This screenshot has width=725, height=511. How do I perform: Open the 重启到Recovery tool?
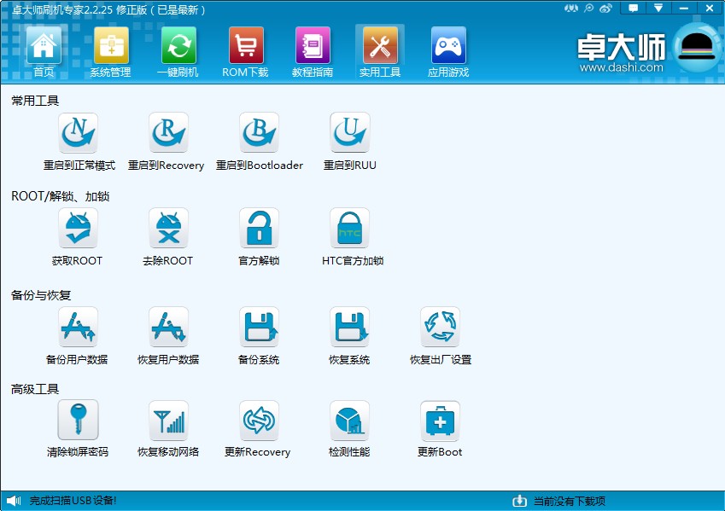167,134
